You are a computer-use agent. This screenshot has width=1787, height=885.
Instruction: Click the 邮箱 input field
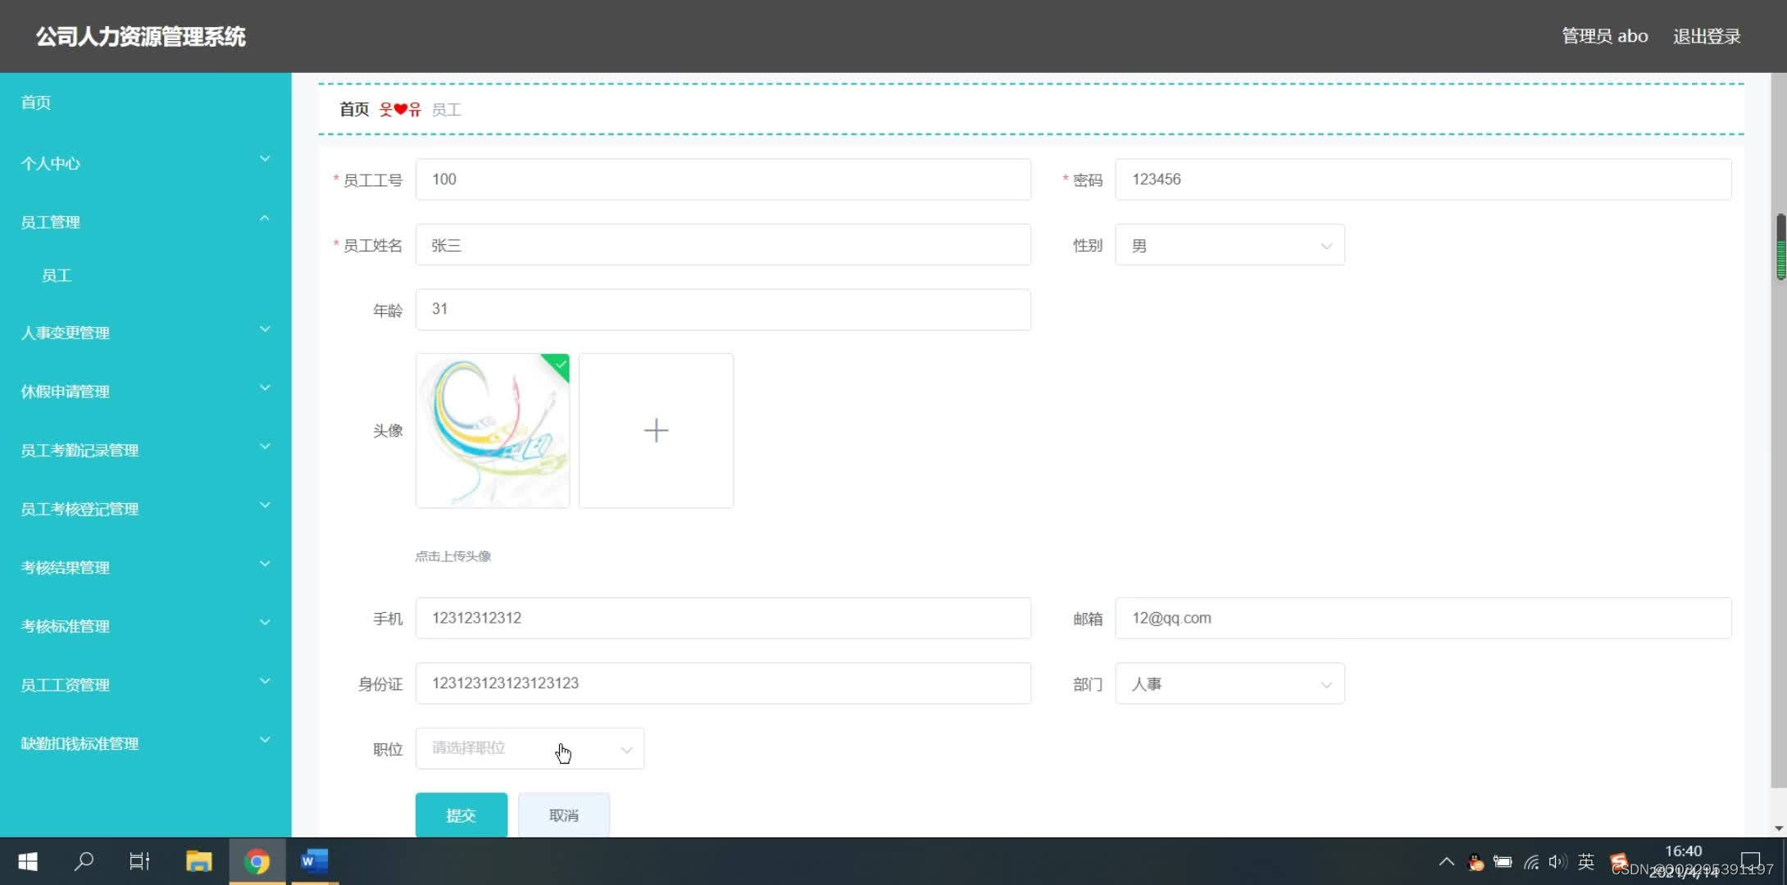coord(1423,618)
